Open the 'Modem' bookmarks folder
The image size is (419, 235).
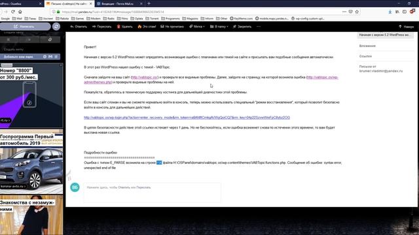pos(94,19)
